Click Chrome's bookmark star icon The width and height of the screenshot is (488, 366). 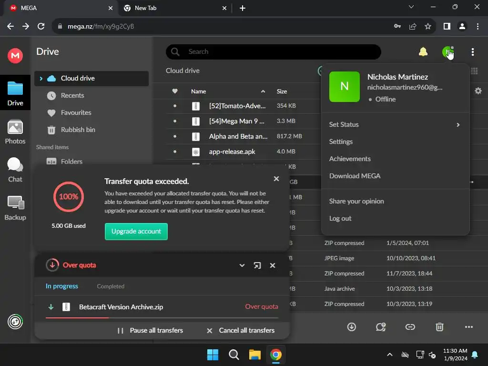[x=428, y=27]
